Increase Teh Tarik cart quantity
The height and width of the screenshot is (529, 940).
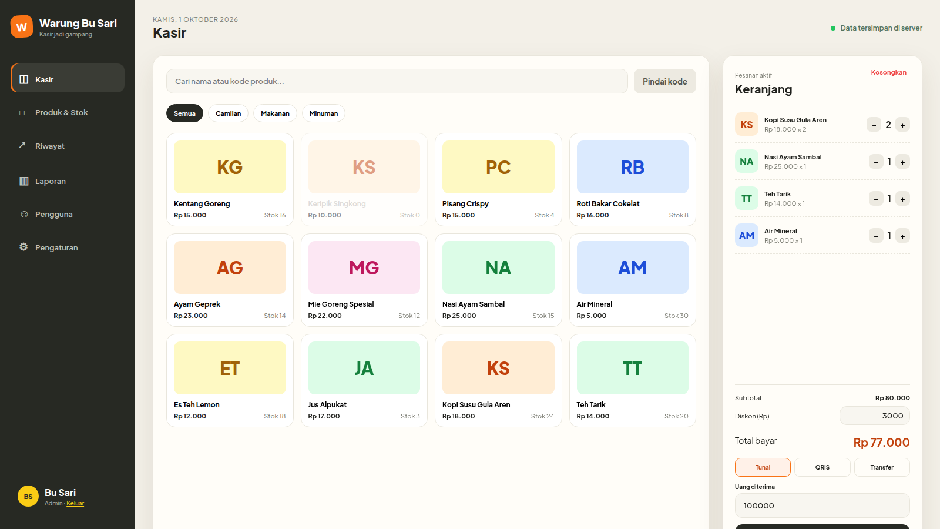click(903, 199)
